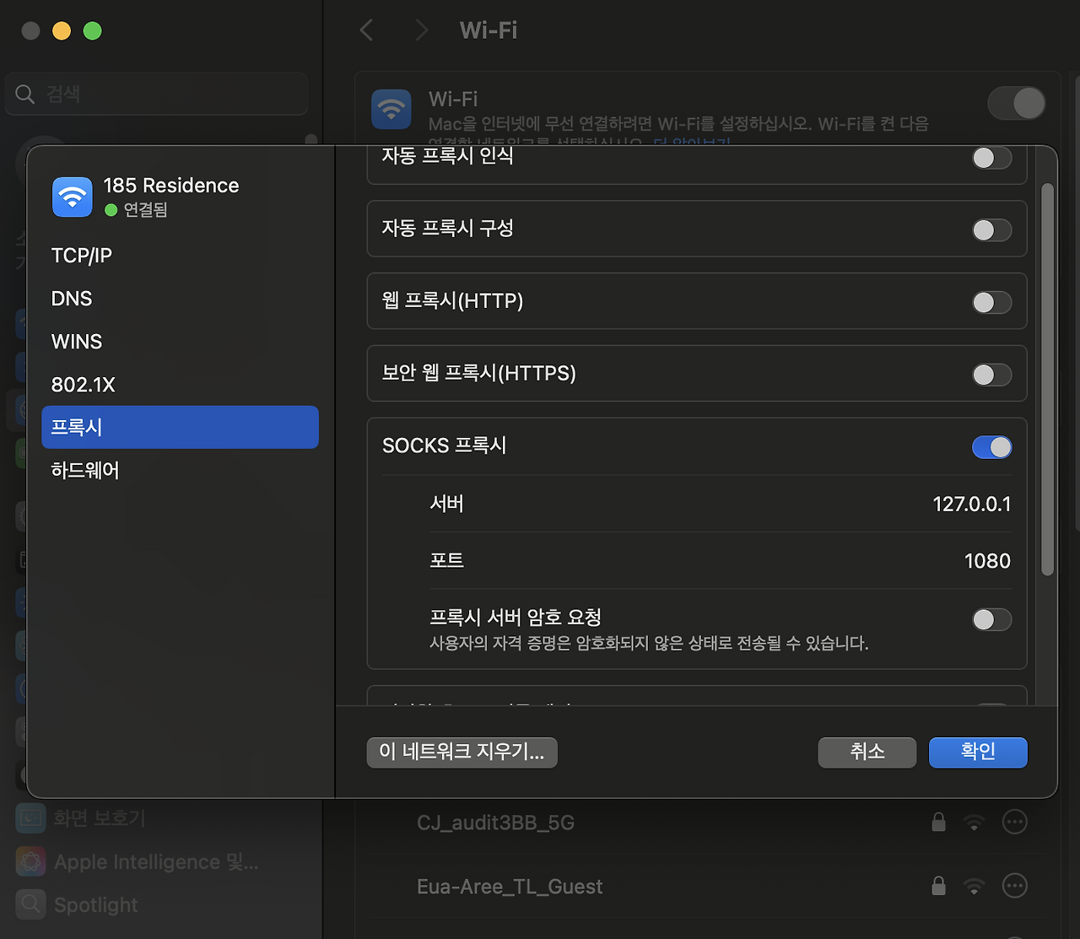
Task: Confirm changes with the 확인 button
Action: pos(978,753)
